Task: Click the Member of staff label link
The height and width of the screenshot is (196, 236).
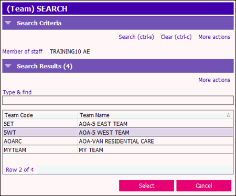Action: (23, 51)
